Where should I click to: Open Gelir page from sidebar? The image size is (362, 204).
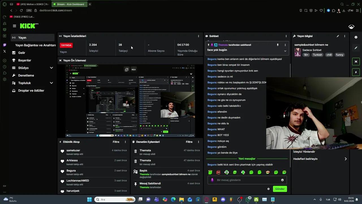tap(22, 53)
